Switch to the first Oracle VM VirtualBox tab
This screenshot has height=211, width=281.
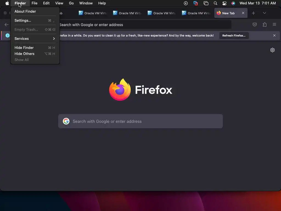pyautogui.click(x=93, y=13)
